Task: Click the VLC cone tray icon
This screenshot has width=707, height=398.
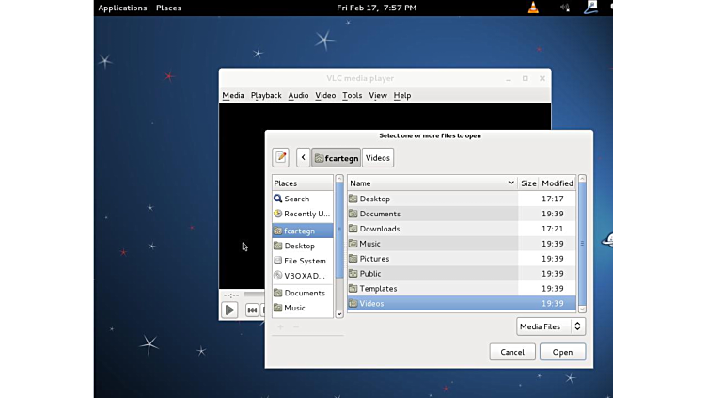Action: [533, 8]
